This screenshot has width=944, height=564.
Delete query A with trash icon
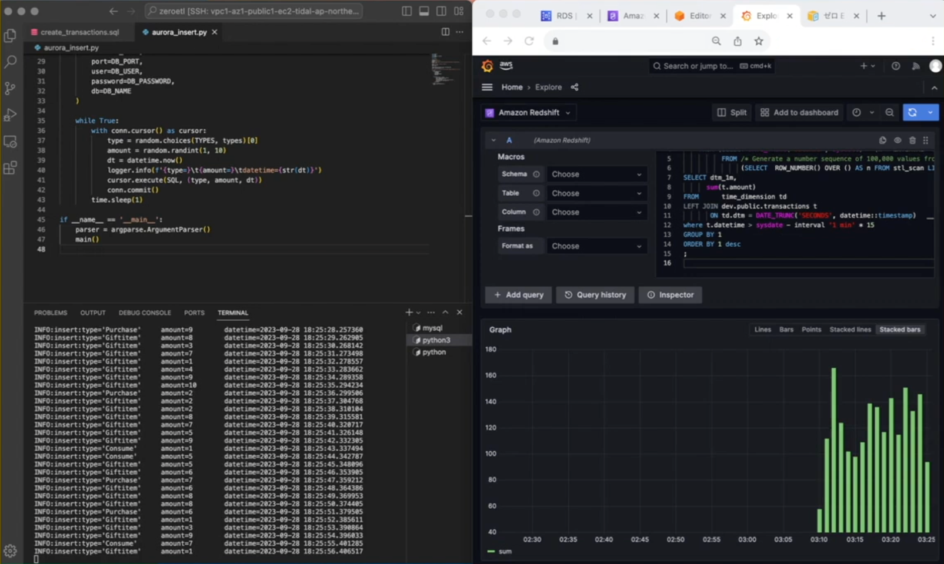click(912, 140)
